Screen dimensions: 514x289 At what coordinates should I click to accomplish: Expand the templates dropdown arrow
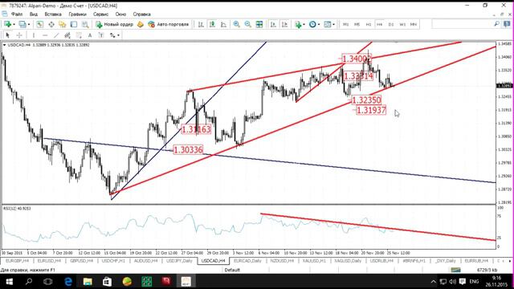tap(334, 25)
